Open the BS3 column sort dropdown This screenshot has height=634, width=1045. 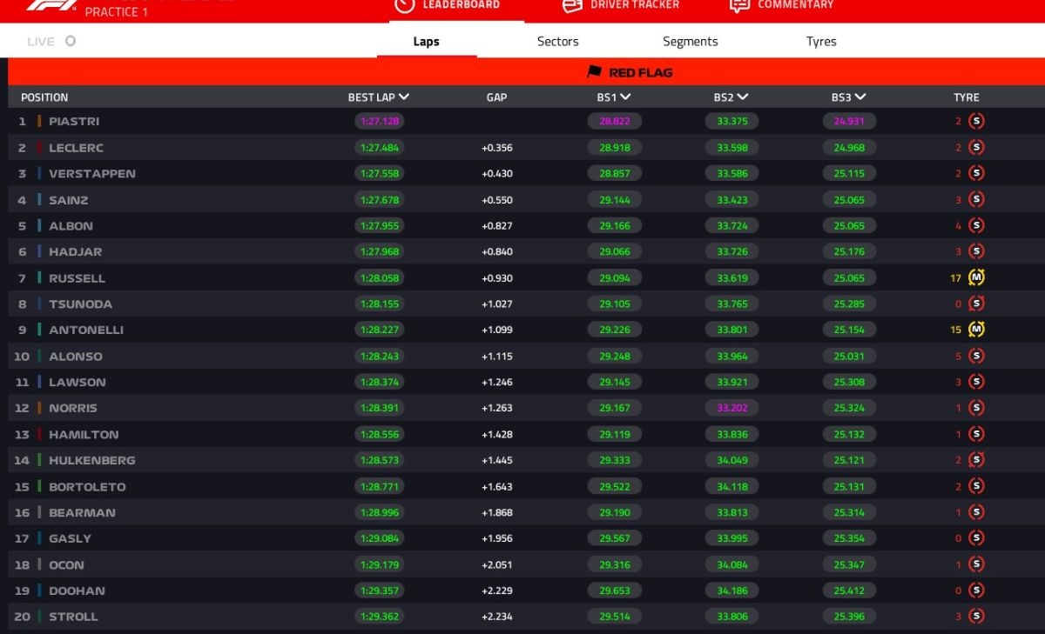coord(860,97)
